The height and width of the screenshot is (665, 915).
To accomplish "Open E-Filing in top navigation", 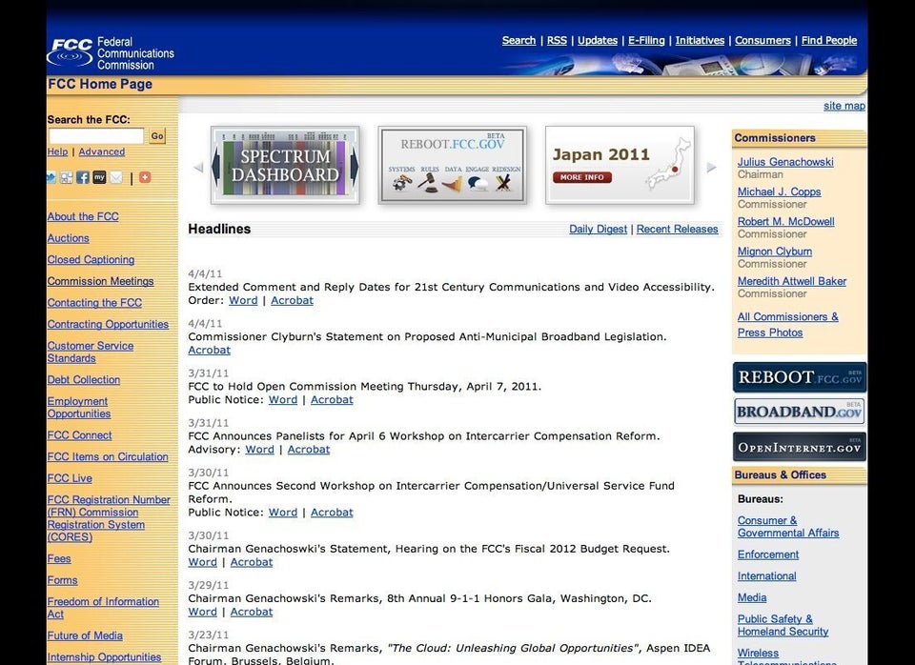I will click(646, 40).
